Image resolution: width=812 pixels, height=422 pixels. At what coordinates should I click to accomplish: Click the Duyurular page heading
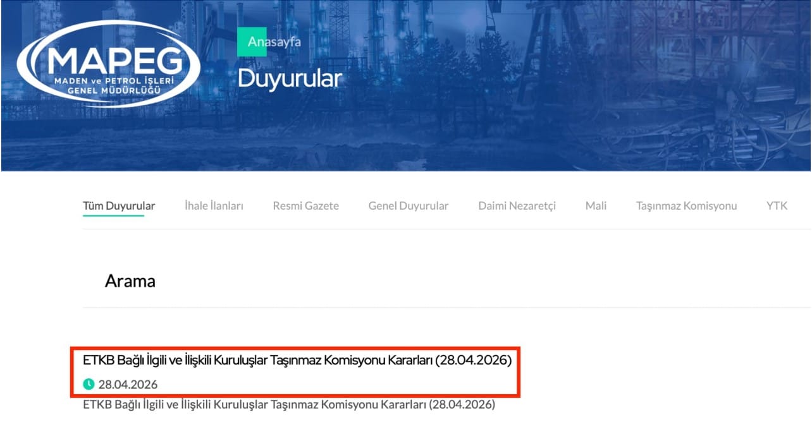point(292,78)
